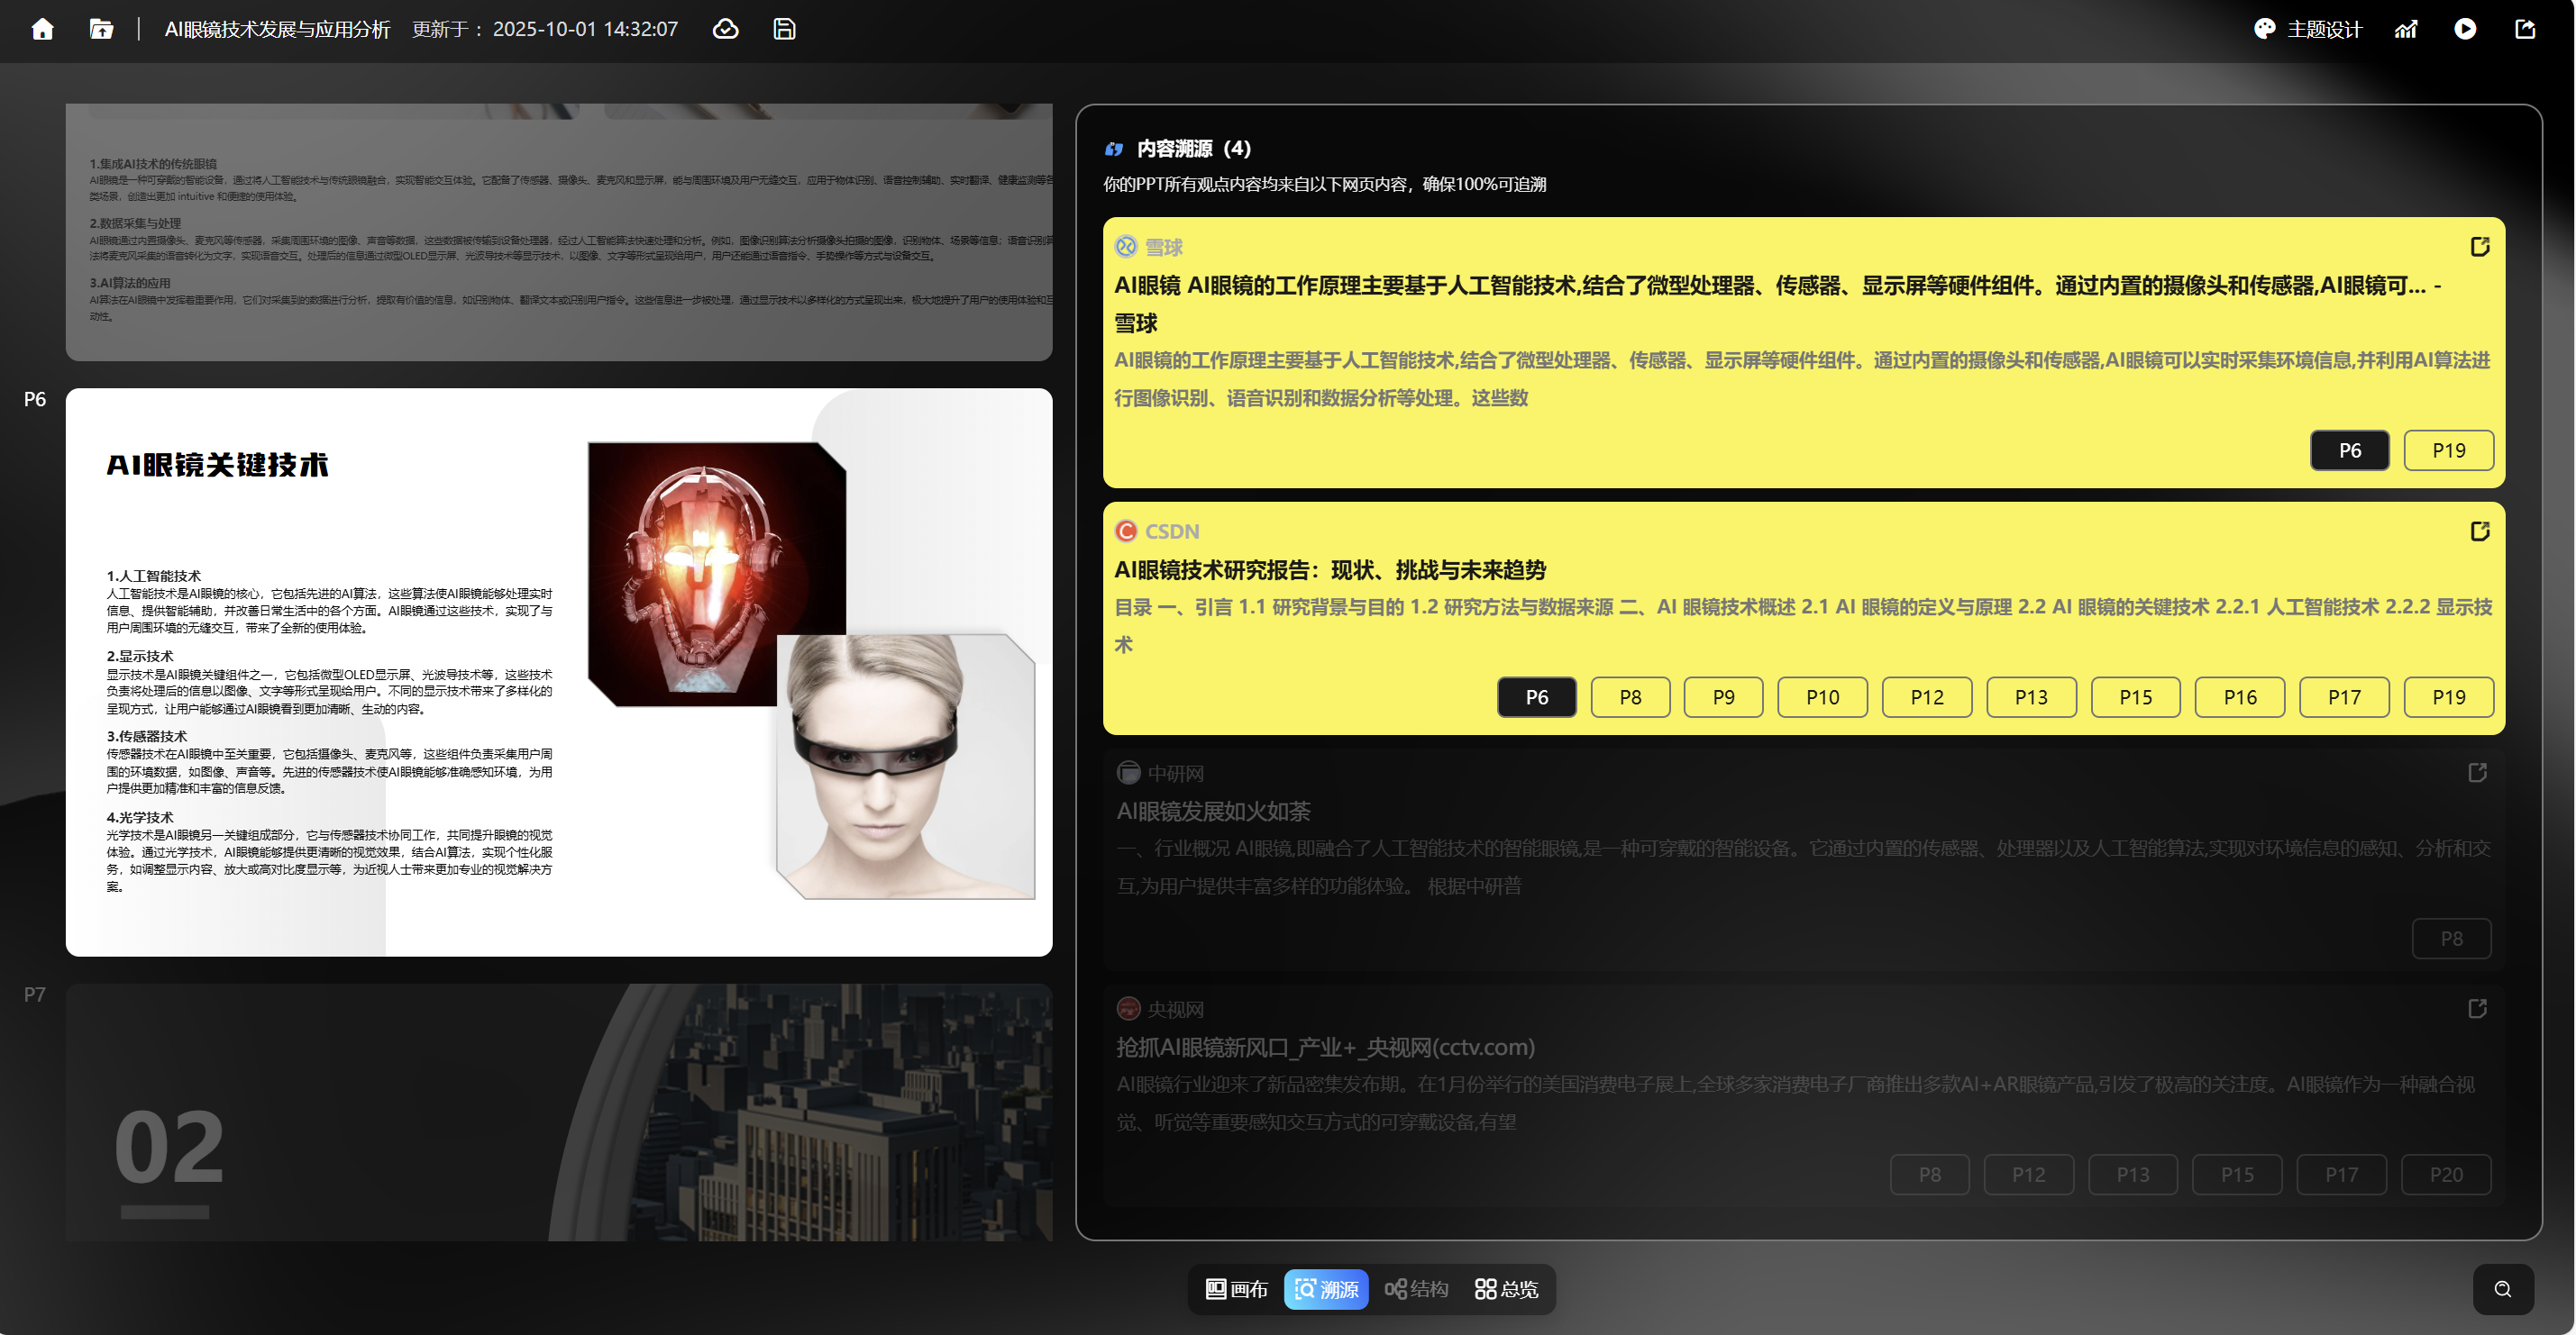
Task: Click the search magnifier button
Action: [x=2502, y=1289]
